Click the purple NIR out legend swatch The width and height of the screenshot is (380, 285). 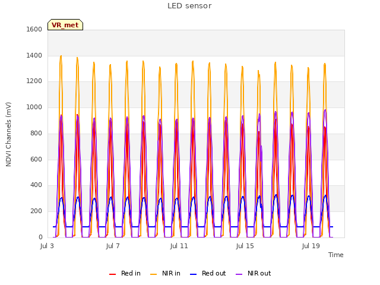point(239,274)
